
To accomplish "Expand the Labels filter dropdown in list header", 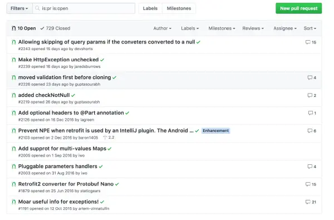I will point(190,28).
